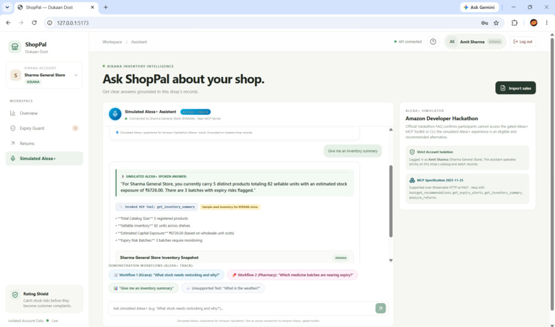Screen dimensions: 555x327
Task: Select the 'Give me an inventory summary' chip
Action: coord(143,288)
